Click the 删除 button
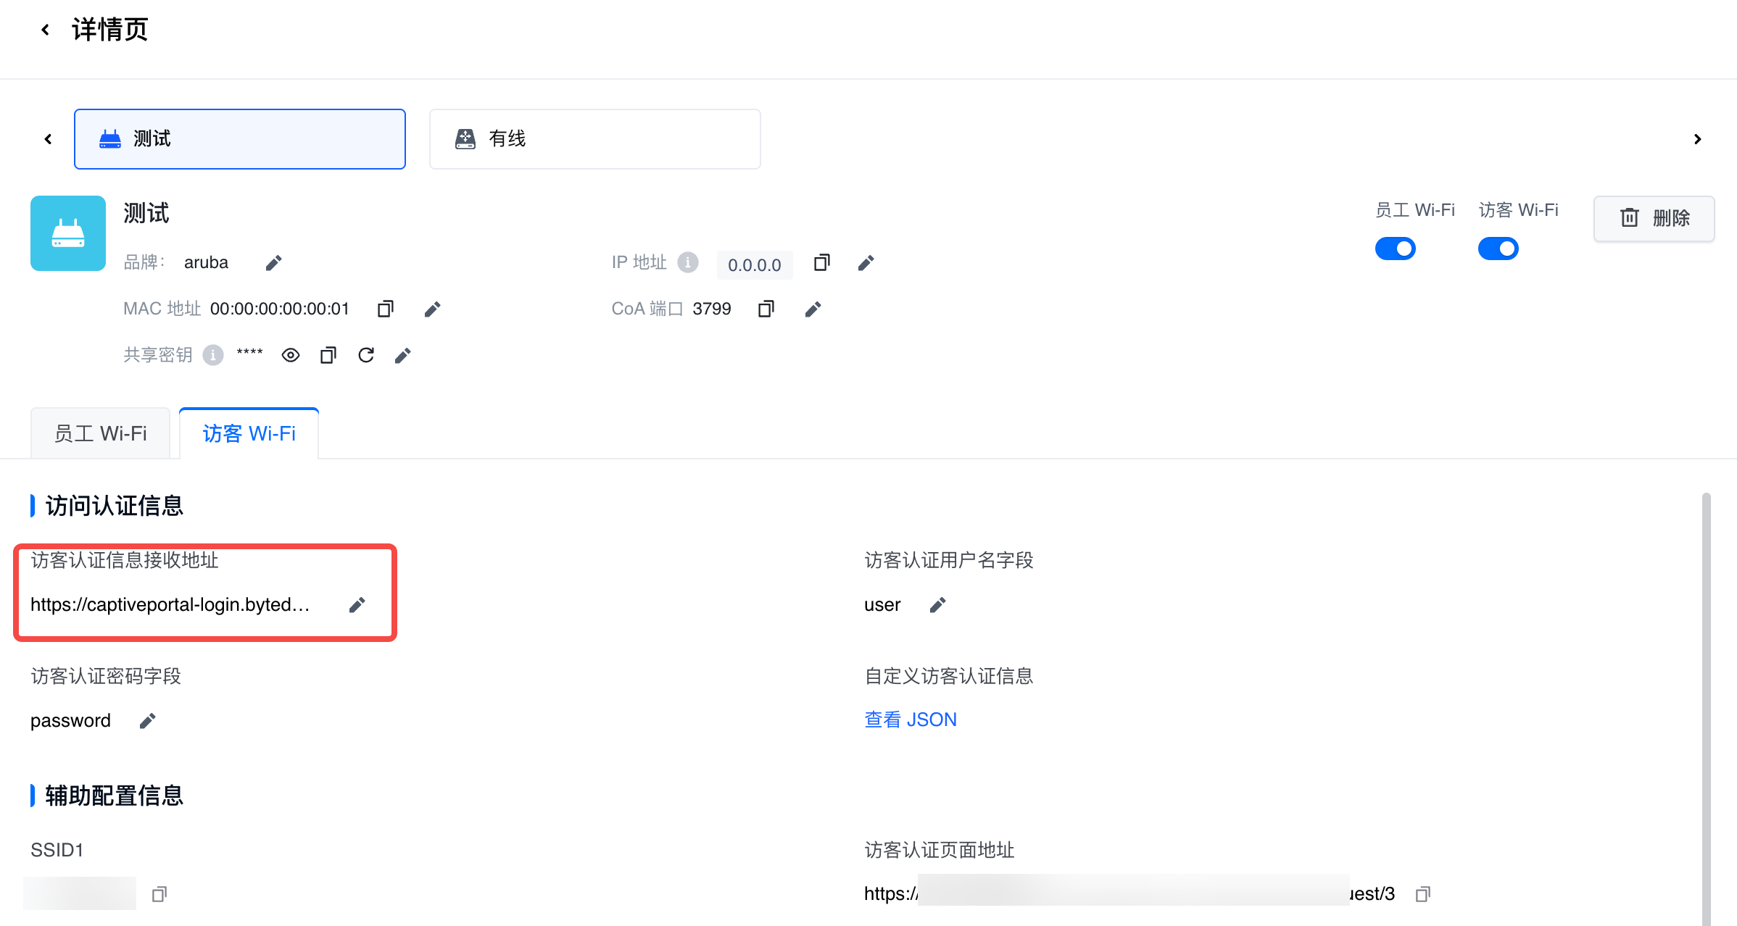The width and height of the screenshot is (1737, 926). click(x=1654, y=218)
